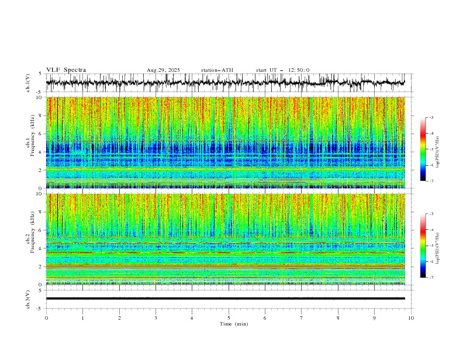Select the upper colorbar "log(PSD)(V²/Hz)" label
463x357 pixels.
[x=438, y=152]
